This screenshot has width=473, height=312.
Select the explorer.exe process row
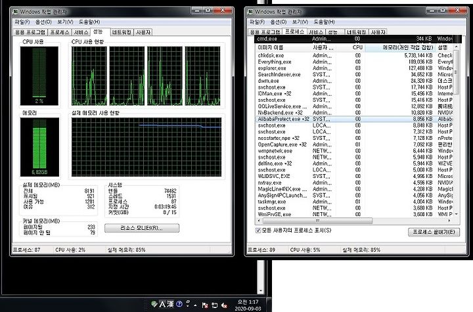(354, 68)
